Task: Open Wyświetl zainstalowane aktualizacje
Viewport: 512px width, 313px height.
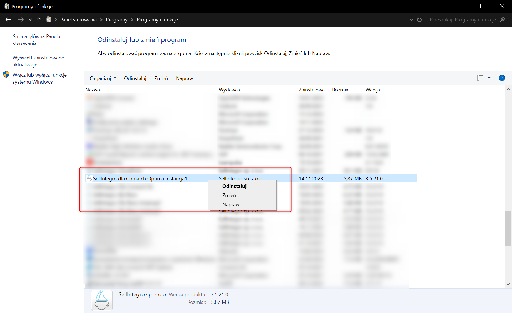Action: pyautogui.click(x=38, y=61)
